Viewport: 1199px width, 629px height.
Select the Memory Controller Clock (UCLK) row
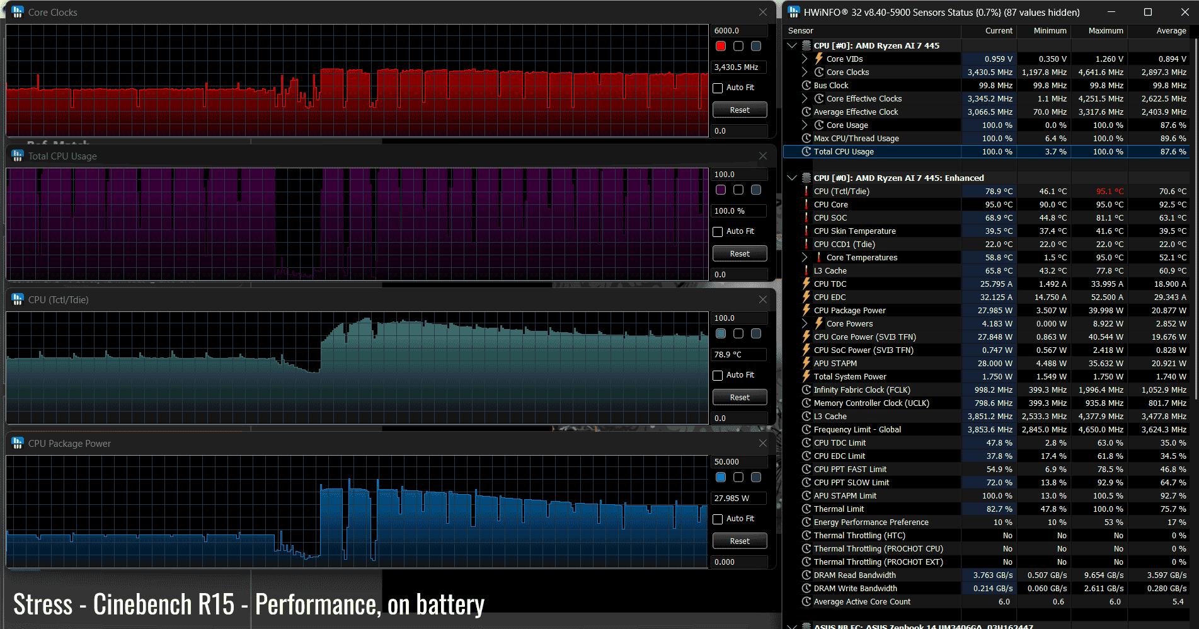click(x=987, y=403)
